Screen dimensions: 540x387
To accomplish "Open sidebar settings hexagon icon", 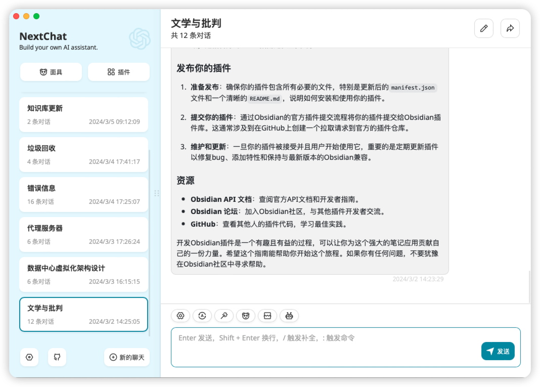I will pos(29,357).
